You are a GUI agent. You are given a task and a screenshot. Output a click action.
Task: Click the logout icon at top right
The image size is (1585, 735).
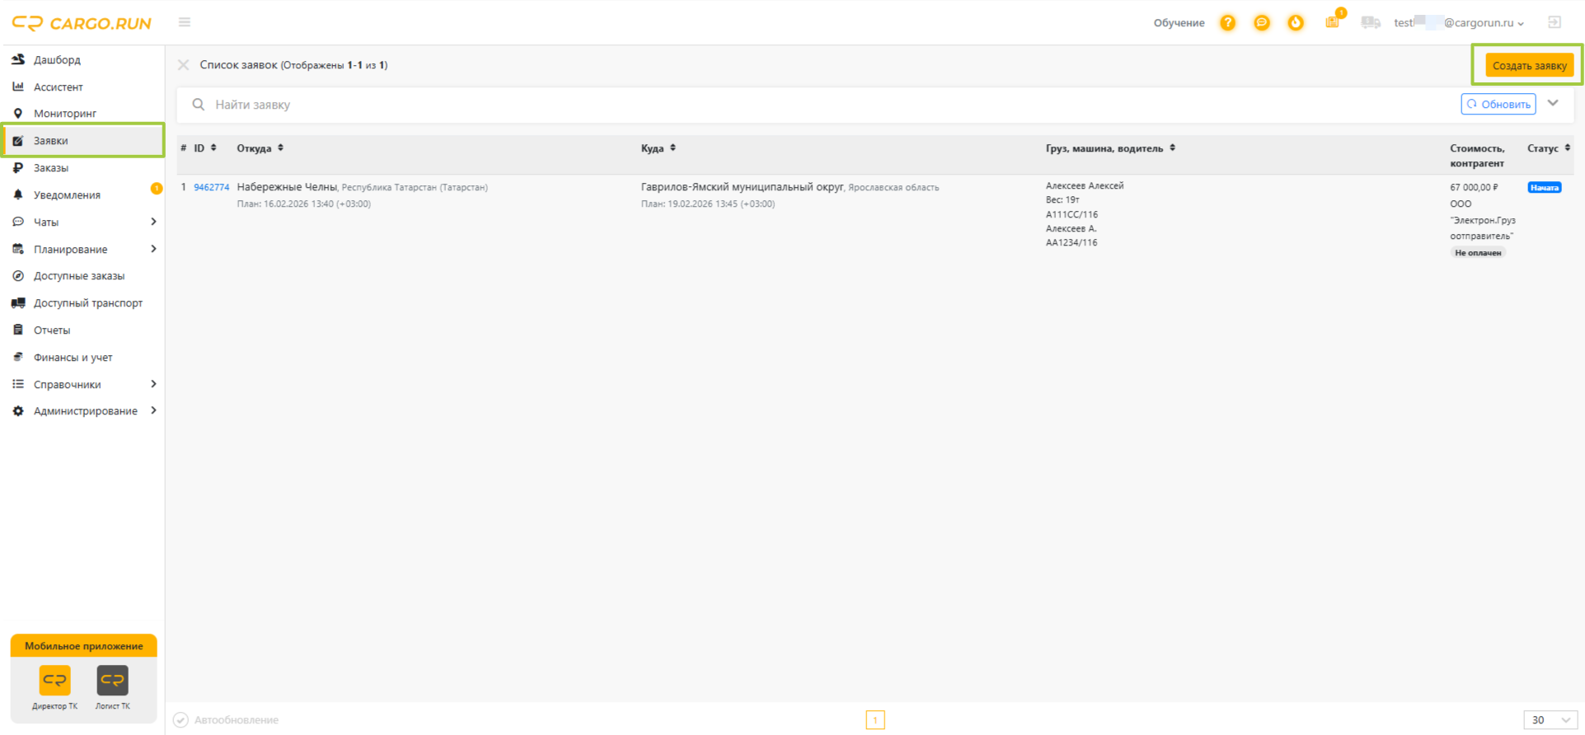point(1555,22)
